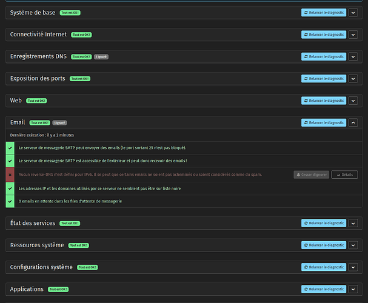This screenshot has height=303, width=368.
Task: Click the '1 ignoré' badge next to Enregistrements DNS
Action: (x=101, y=57)
